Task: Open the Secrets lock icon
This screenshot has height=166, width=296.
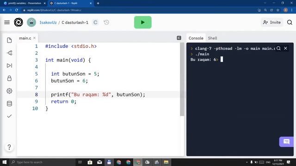Action: point(9,78)
